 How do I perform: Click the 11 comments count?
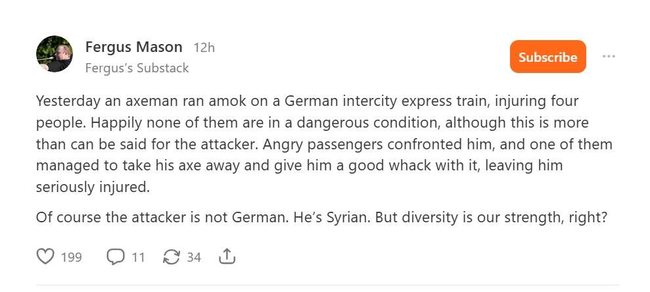point(138,257)
